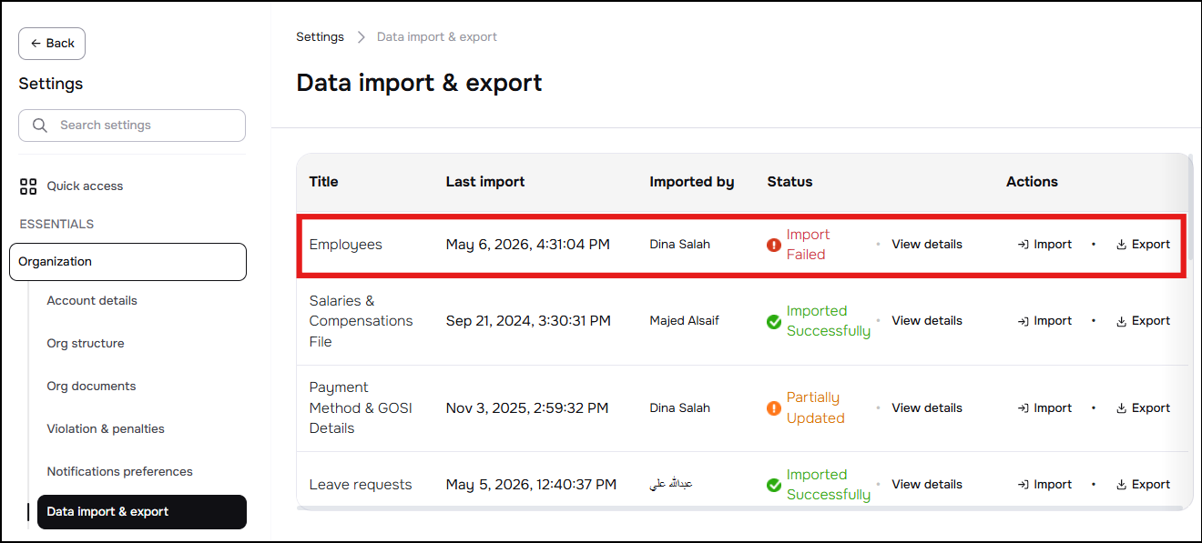
Task: Click the Settings breadcrumb link
Action: (x=320, y=37)
